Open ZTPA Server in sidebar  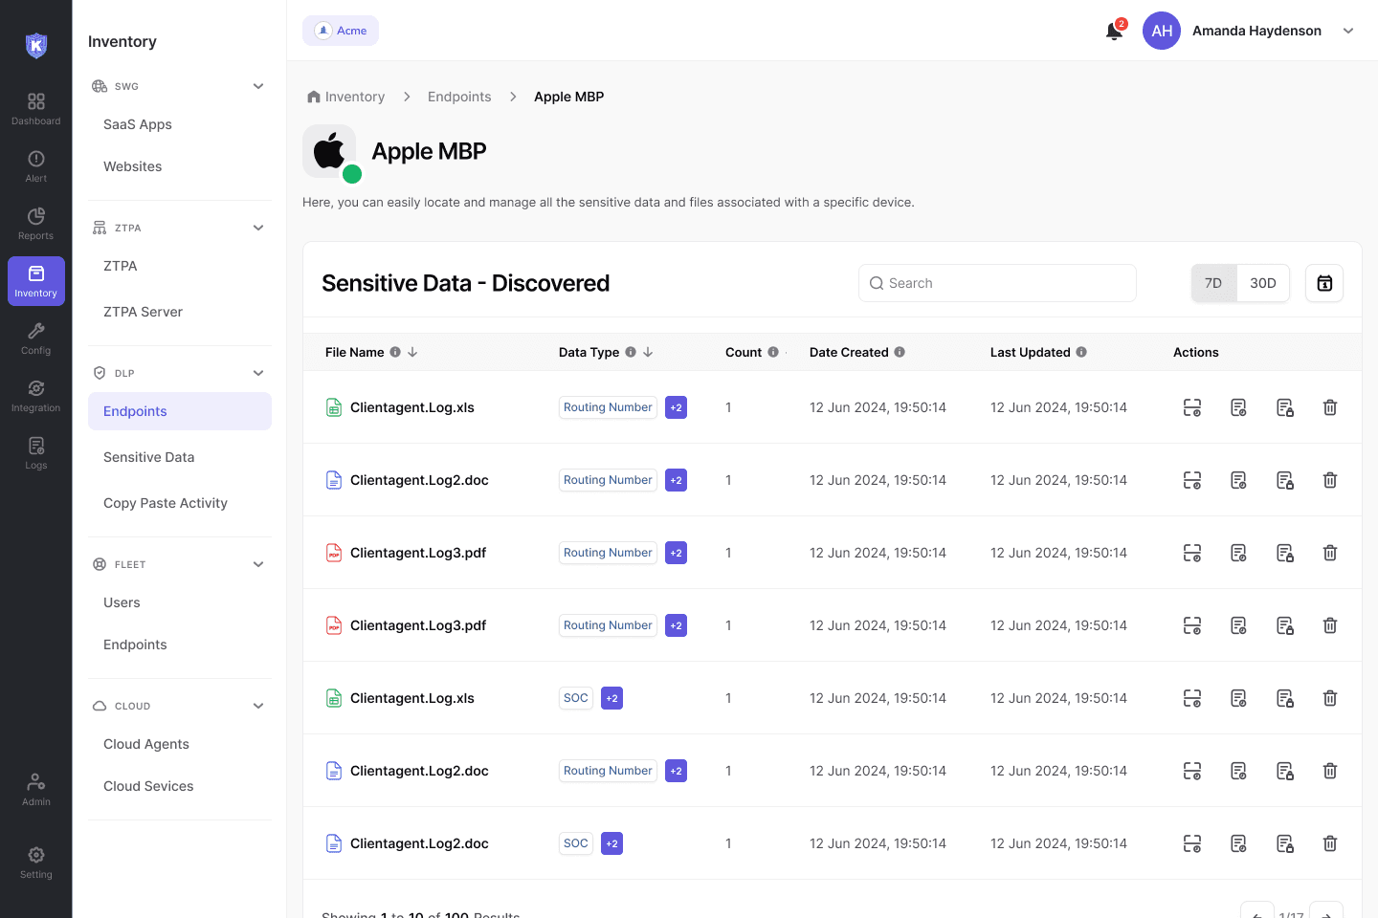[x=144, y=312]
